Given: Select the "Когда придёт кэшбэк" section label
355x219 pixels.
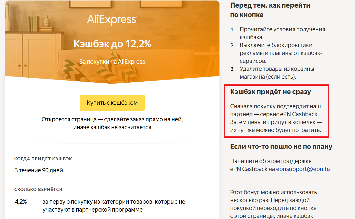Looking at the screenshot, I should (43, 159).
